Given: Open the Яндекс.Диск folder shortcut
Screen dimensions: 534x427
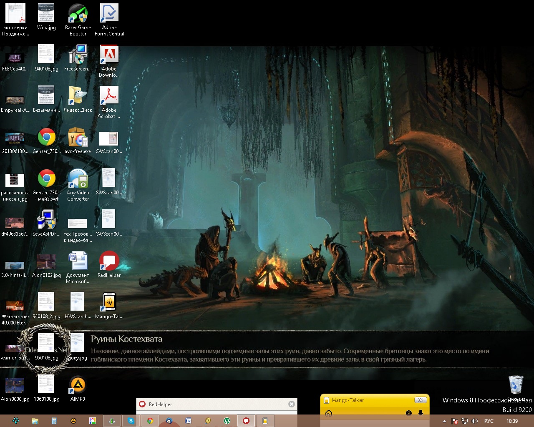Looking at the screenshot, I should [x=78, y=99].
